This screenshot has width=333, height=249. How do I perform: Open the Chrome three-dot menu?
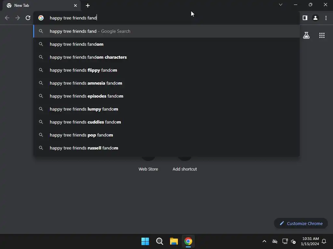[326, 18]
